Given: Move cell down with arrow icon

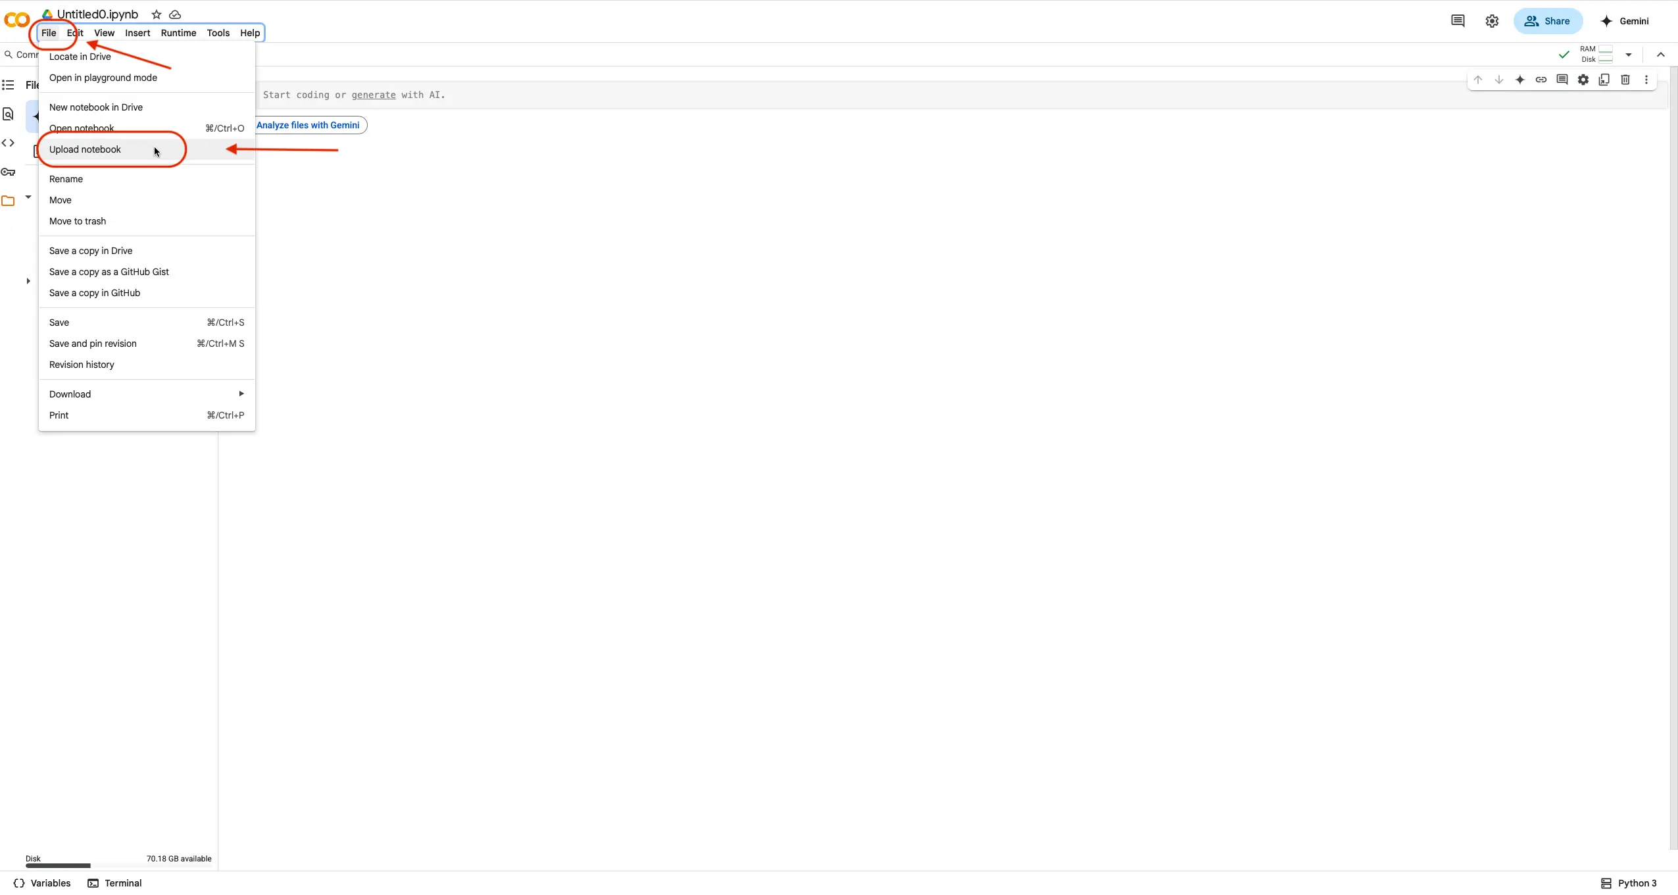Looking at the screenshot, I should (1499, 80).
